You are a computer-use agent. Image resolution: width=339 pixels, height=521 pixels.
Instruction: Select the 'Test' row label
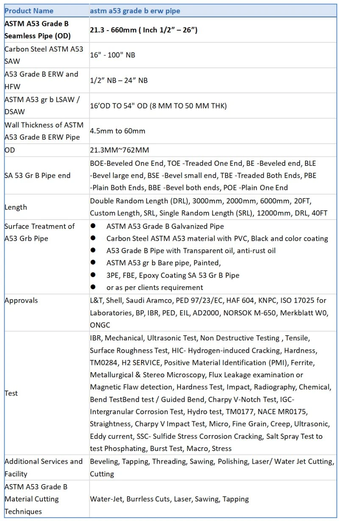pyautogui.click(x=11, y=393)
